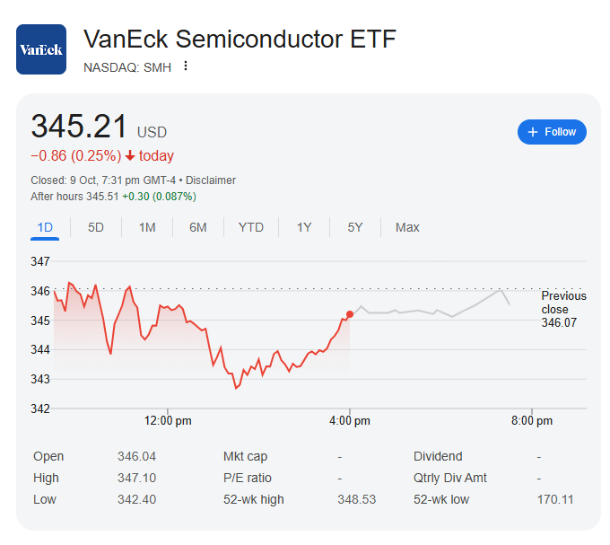This screenshot has width=610, height=545.
Task: Click the VanEck Semiconductor ETF title
Action: click(x=239, y=40)
